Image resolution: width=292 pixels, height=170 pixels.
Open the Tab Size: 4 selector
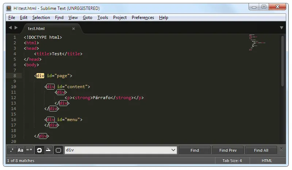(x=232, y=160)
